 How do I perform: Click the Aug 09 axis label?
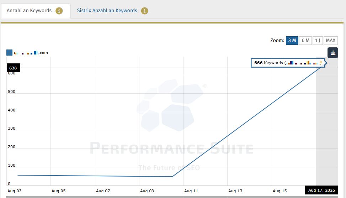147,191
